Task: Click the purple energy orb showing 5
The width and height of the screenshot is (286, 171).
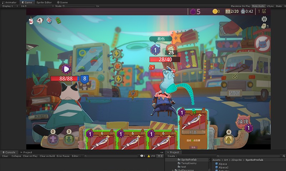Action: [x=194, y=11]
